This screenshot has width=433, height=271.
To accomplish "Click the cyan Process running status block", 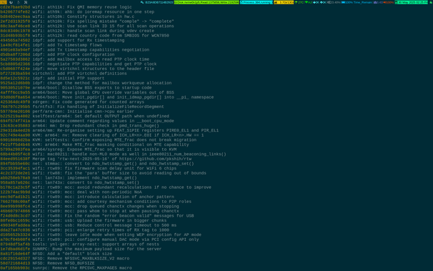I will [x=257, y=2].
